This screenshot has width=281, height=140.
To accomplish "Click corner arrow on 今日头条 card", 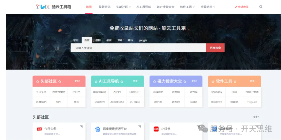I will point(81,127).
